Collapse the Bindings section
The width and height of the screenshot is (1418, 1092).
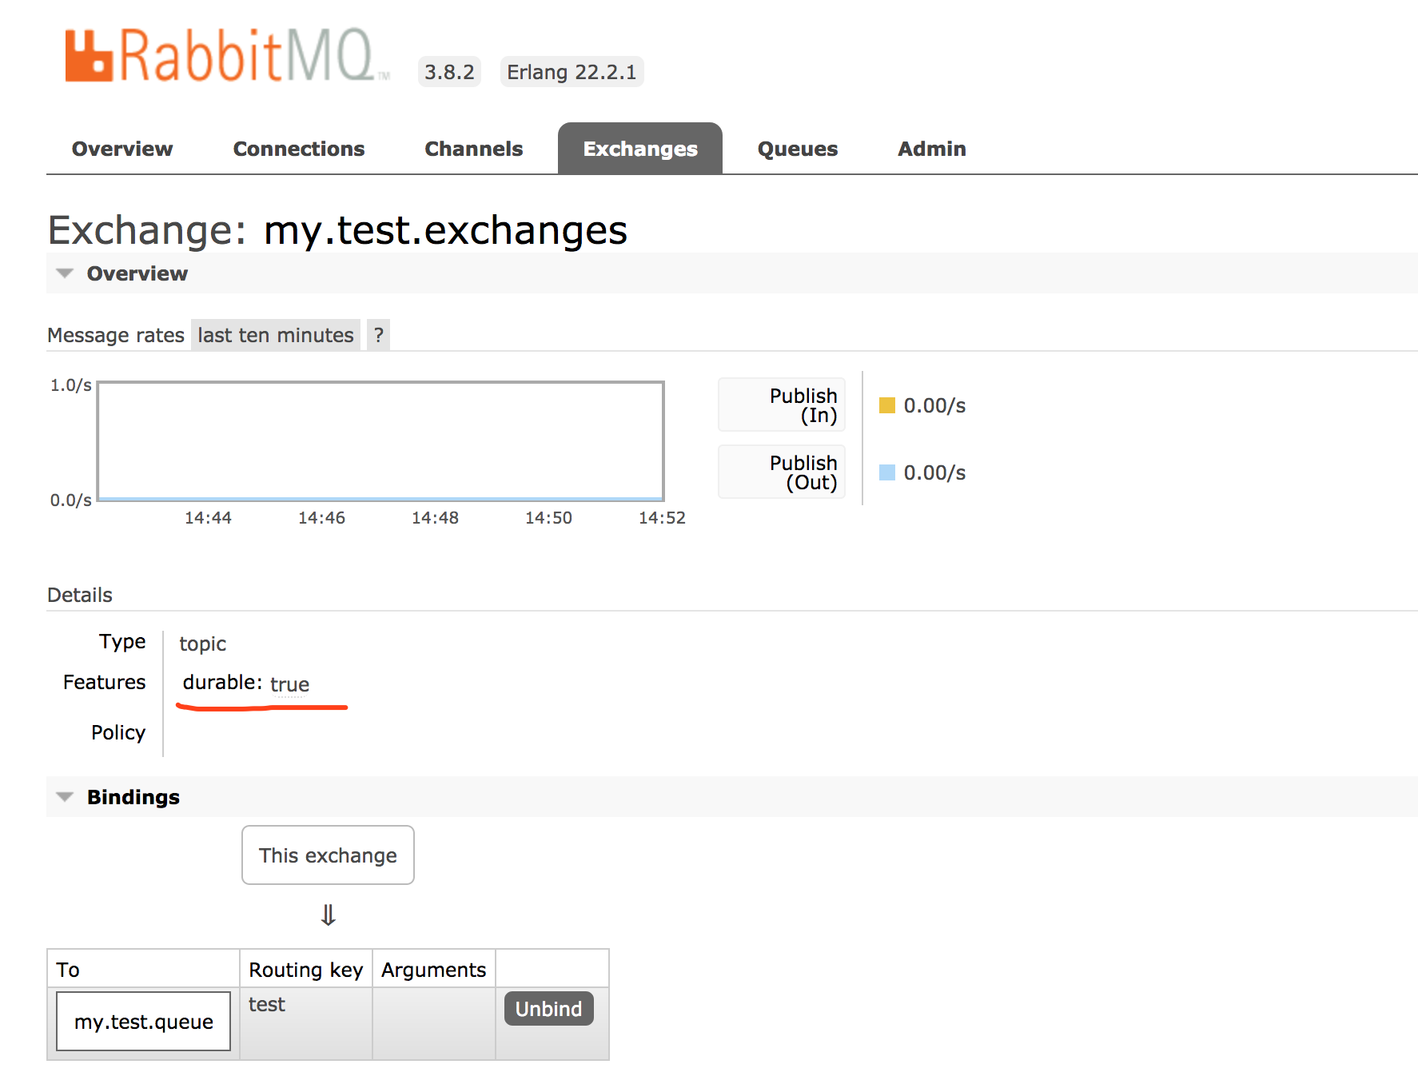click(x=65, y=796)
